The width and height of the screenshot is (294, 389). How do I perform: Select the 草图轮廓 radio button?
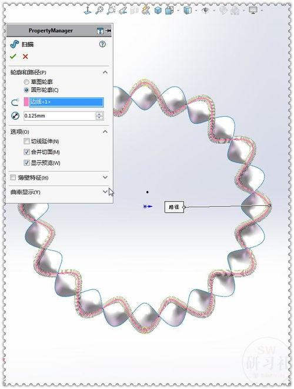tap(26, 81)
